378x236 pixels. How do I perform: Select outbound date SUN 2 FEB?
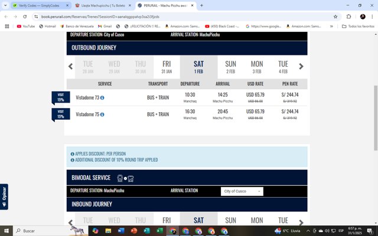coord(230,67)
